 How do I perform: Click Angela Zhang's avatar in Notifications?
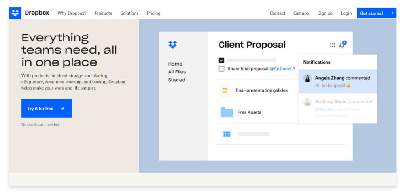[x=307, y=78]
